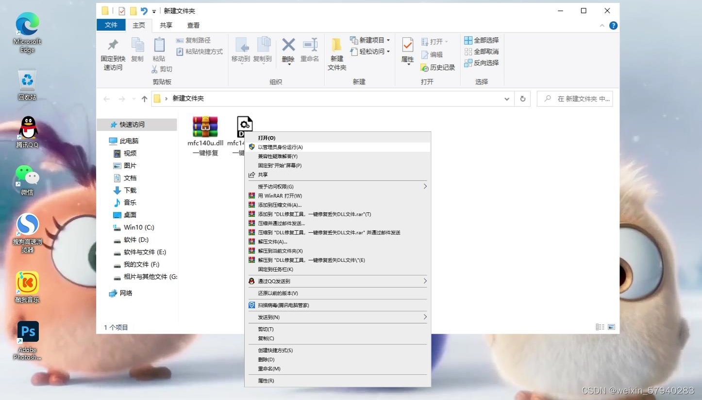Click the scissors Cut button (剪切) in the ribbon
Screen dimensions: 702x400
[162, 69]
